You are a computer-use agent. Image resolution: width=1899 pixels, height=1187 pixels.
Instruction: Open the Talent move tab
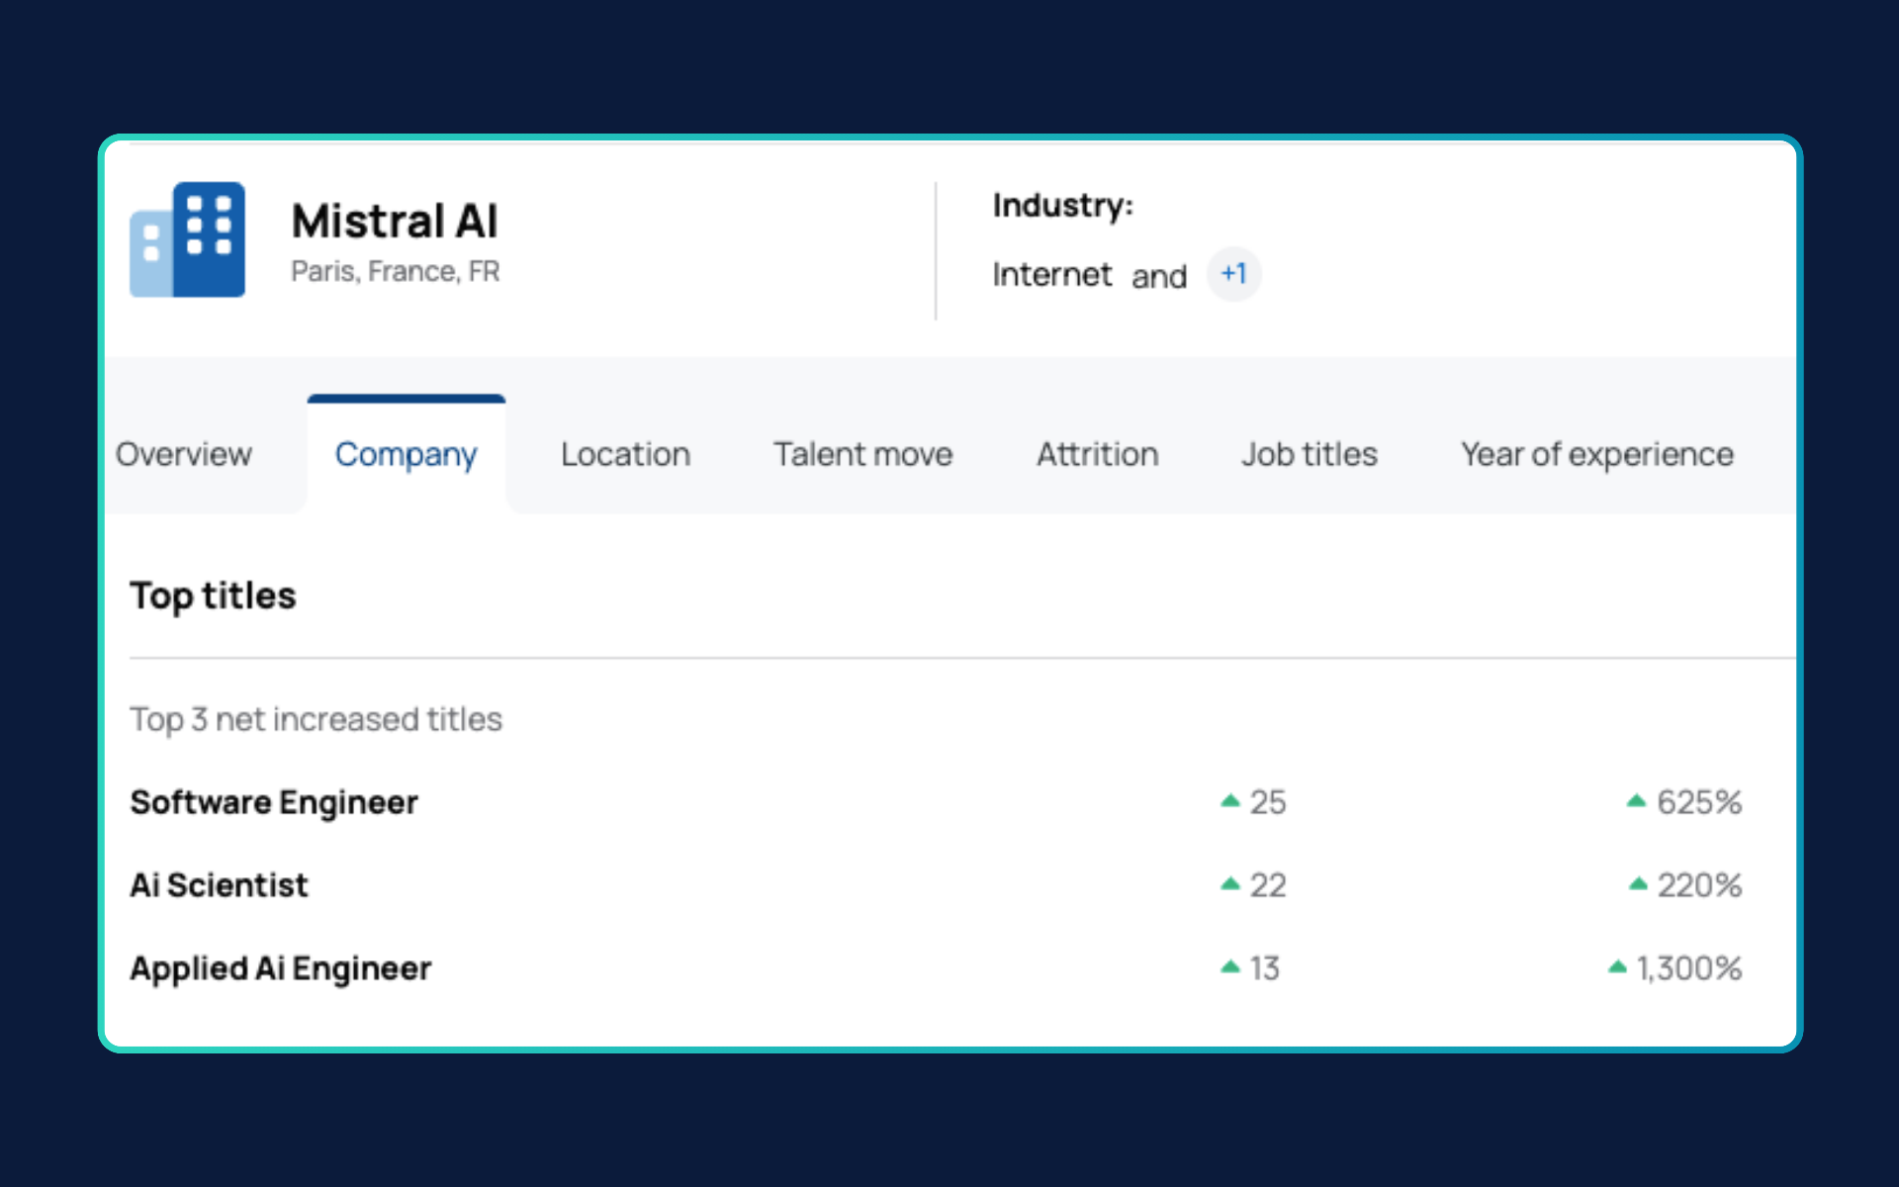click(x=862, y=454)
